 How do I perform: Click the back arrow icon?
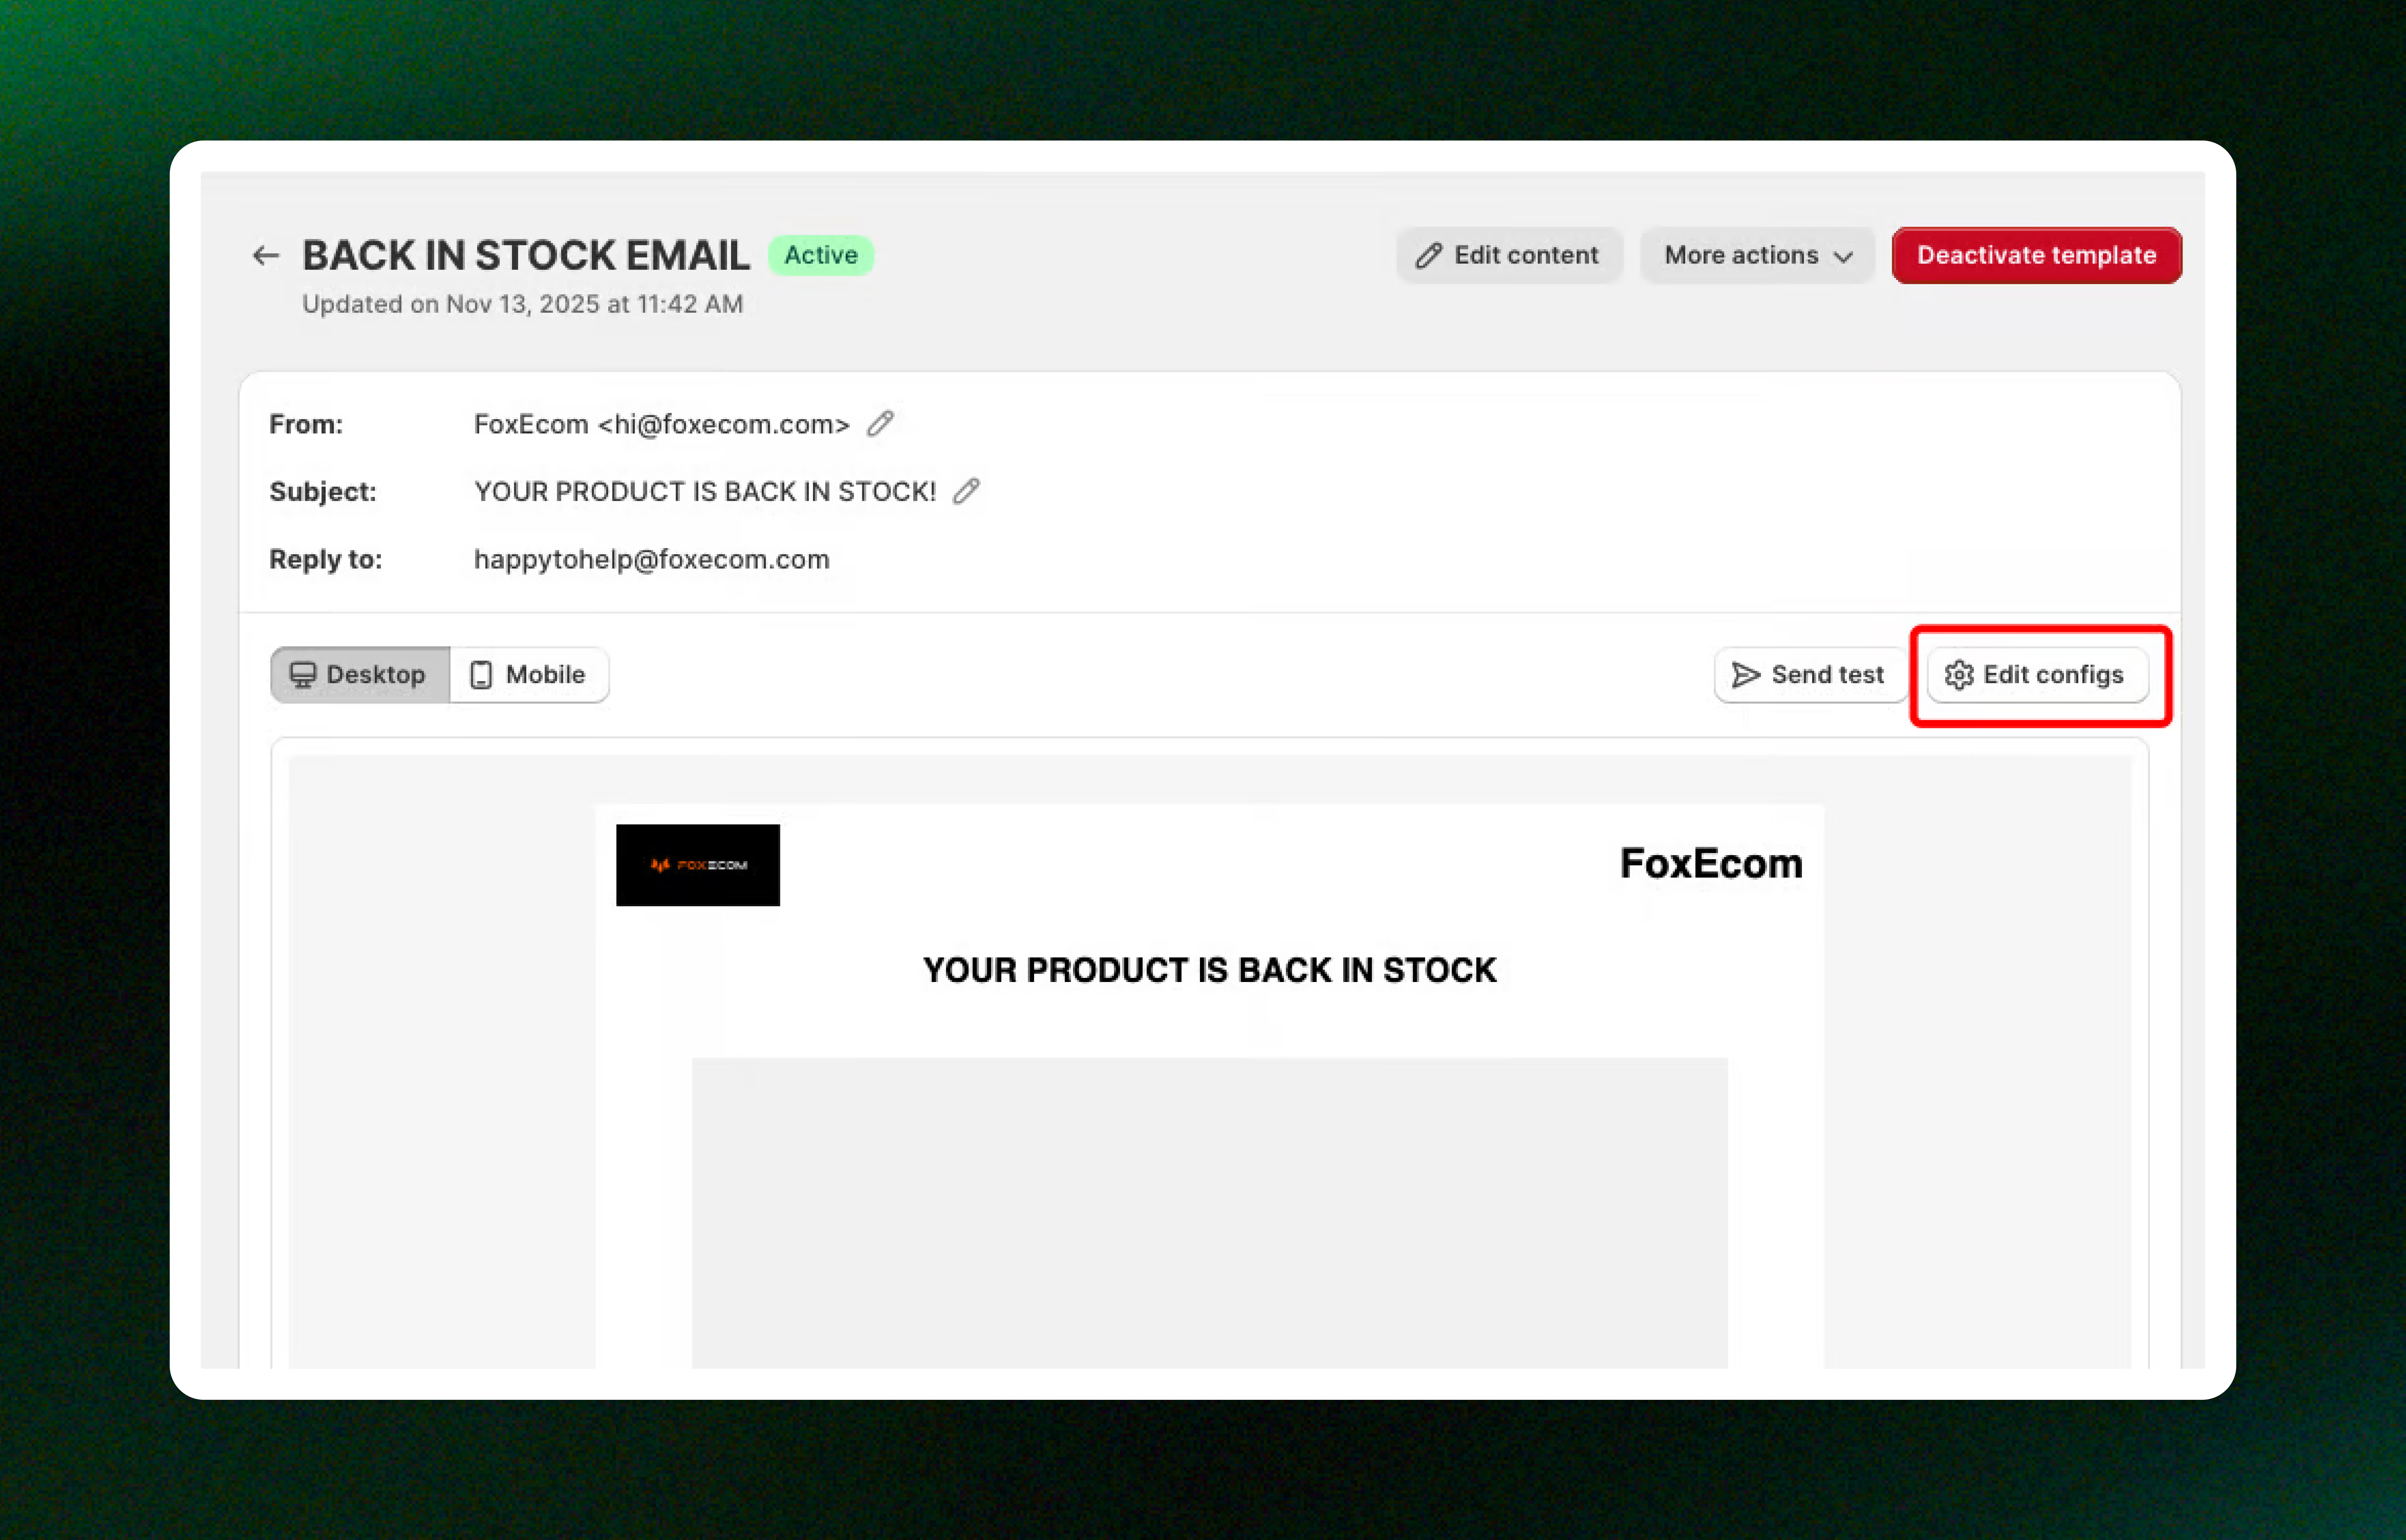(x=265, y=256)
